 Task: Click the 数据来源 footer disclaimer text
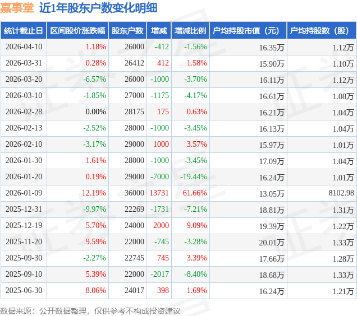click(x=90, y=311)
